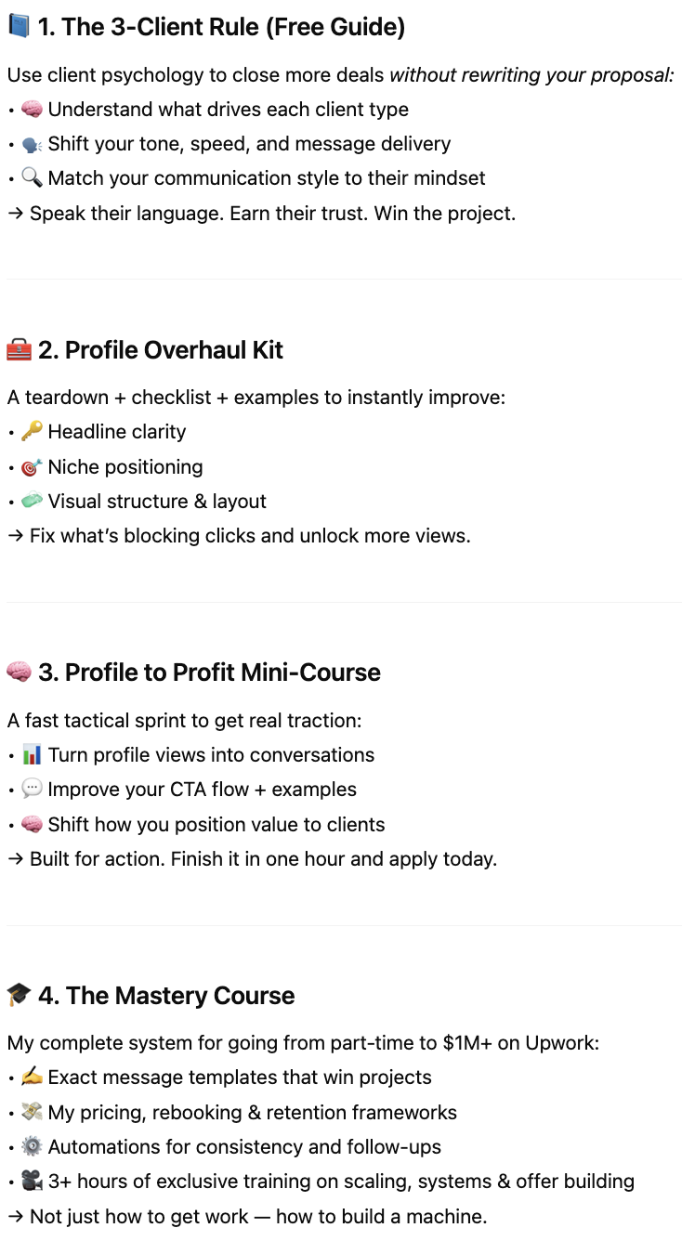Click the '3. Profile to Profit Mini-Course' heading
The width and height of the screenshot is (682, 1241).
point(209,673)
